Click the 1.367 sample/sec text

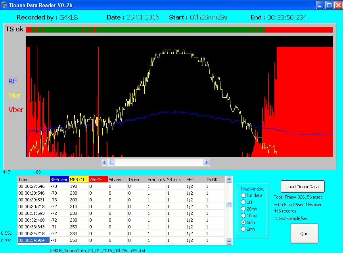point(291,218)
